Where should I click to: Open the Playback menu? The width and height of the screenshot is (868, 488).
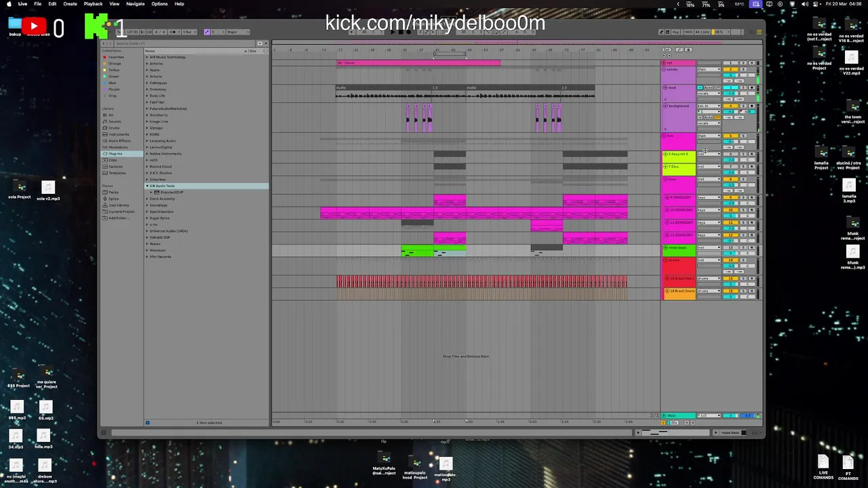[94, 4]
